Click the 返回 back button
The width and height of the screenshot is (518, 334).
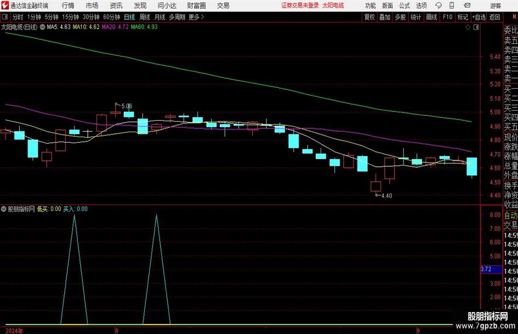tap(494, 17)
